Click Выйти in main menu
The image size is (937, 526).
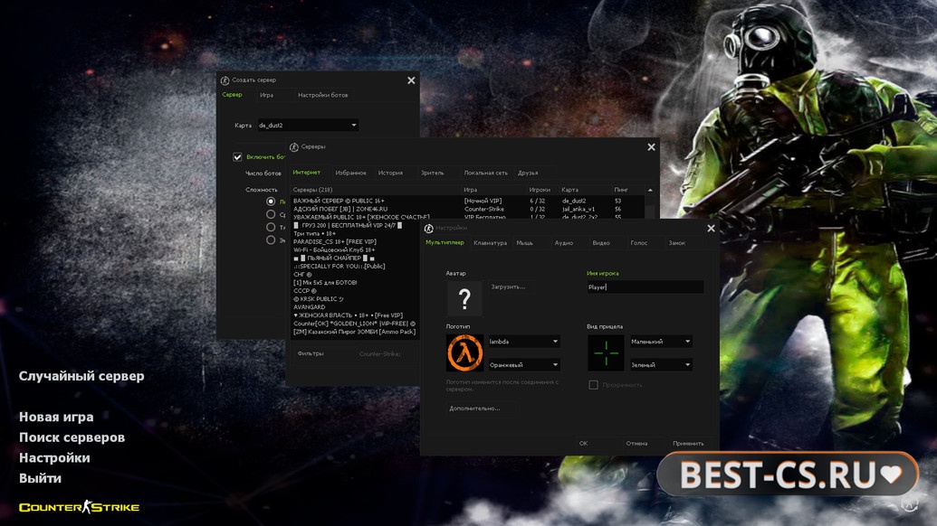40,478
